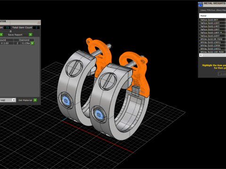The height and width of the screenshot is (169, 226).
Task: Click the left scroll arrow under the metal list
Action: 201,55
